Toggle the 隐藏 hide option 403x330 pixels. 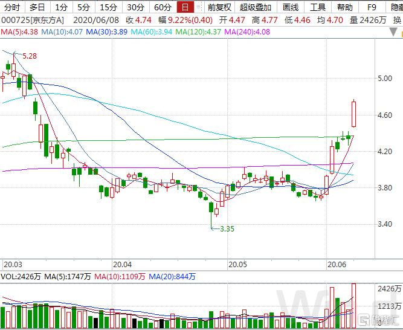coord(396,7)
